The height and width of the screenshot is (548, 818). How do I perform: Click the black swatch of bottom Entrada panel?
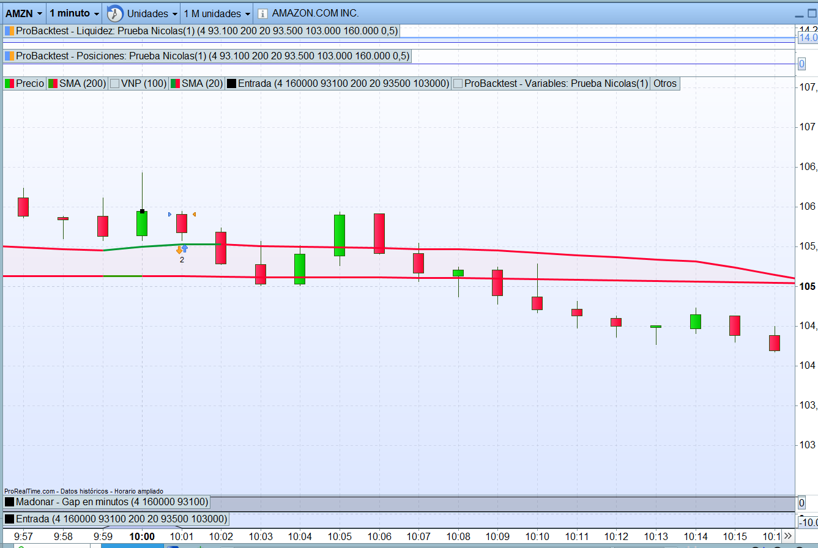9,519
